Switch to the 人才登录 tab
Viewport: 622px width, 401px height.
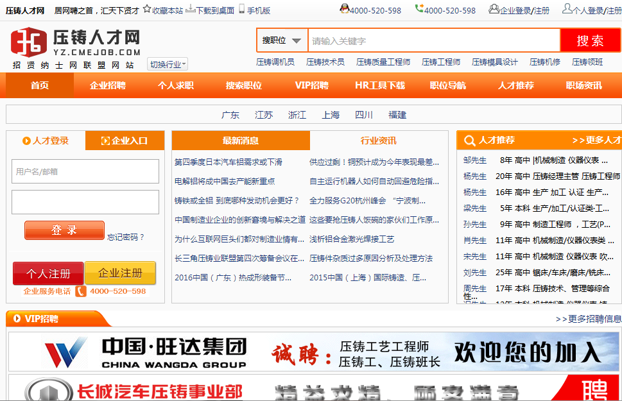click(x=46, y=141)
